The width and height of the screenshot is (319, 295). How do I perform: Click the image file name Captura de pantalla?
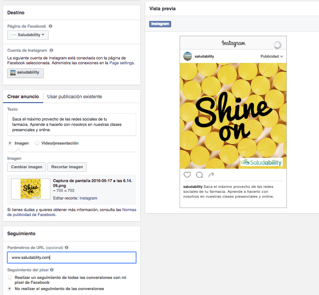pos(92,183)
